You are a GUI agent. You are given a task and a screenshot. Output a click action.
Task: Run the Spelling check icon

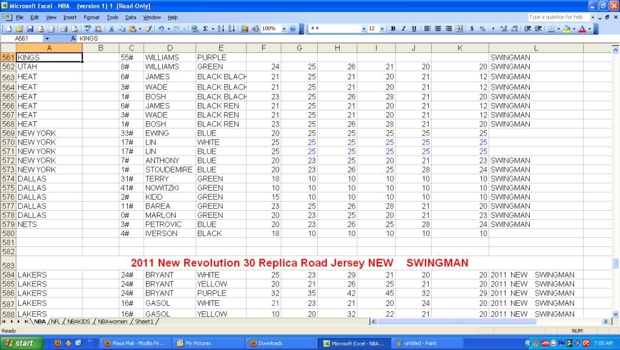coord(88,29)
